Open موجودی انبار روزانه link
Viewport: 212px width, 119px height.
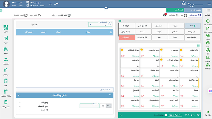175,115
